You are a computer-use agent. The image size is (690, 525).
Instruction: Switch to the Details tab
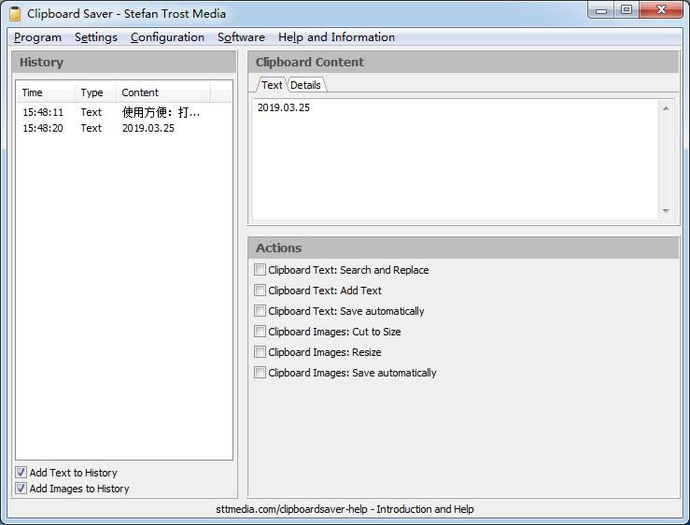click(x=306, y=85)
